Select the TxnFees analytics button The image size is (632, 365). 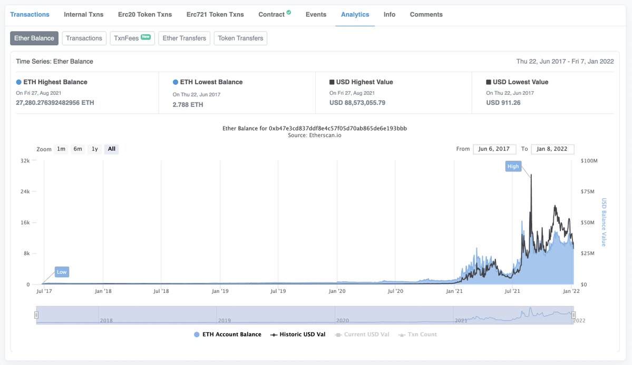pyautogui.click(x=132, y=38)
